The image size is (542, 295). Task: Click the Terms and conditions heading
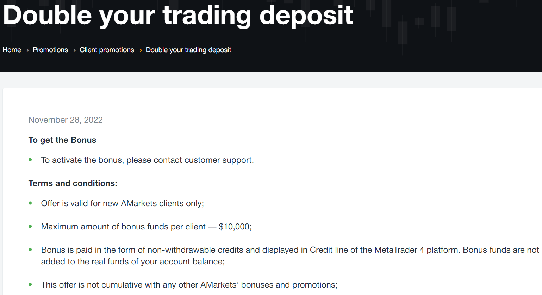tap(73, 183)
